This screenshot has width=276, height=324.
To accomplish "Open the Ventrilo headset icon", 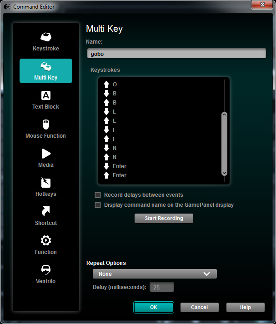I will tap(46, 270).
